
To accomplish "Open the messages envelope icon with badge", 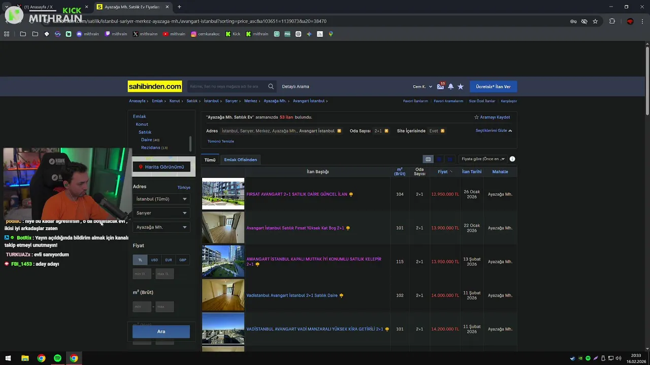I will point(440,87).
